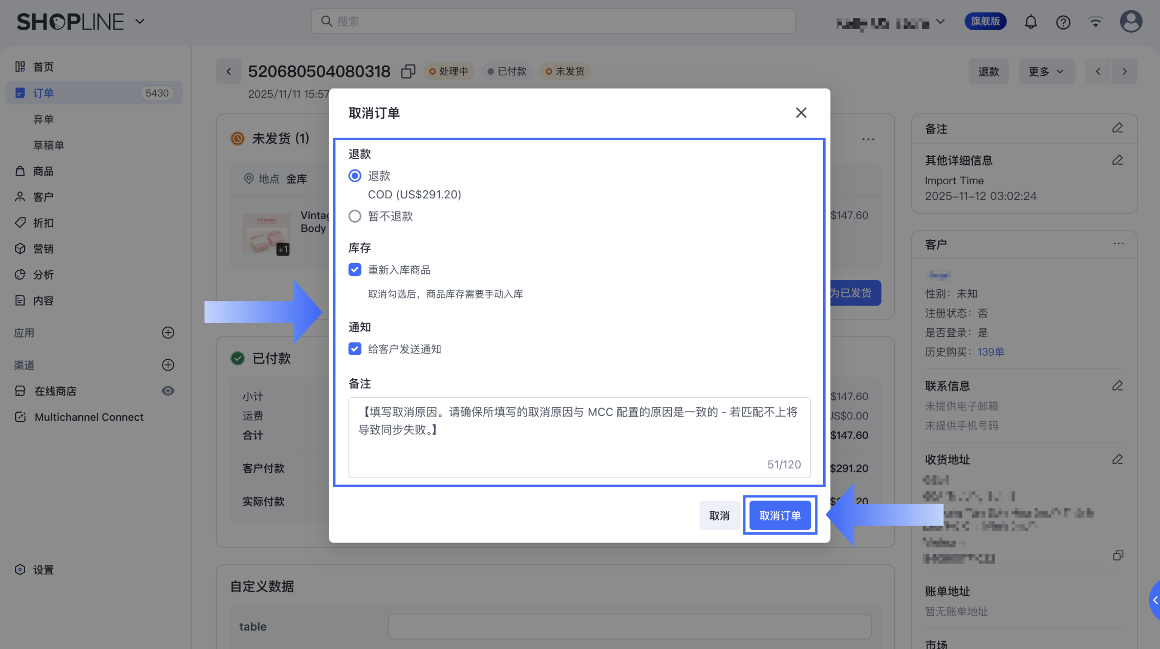This screenshot has width=1160, height=649.
Task: Click the add 应用 plus icon
Action: pos(168,333)
